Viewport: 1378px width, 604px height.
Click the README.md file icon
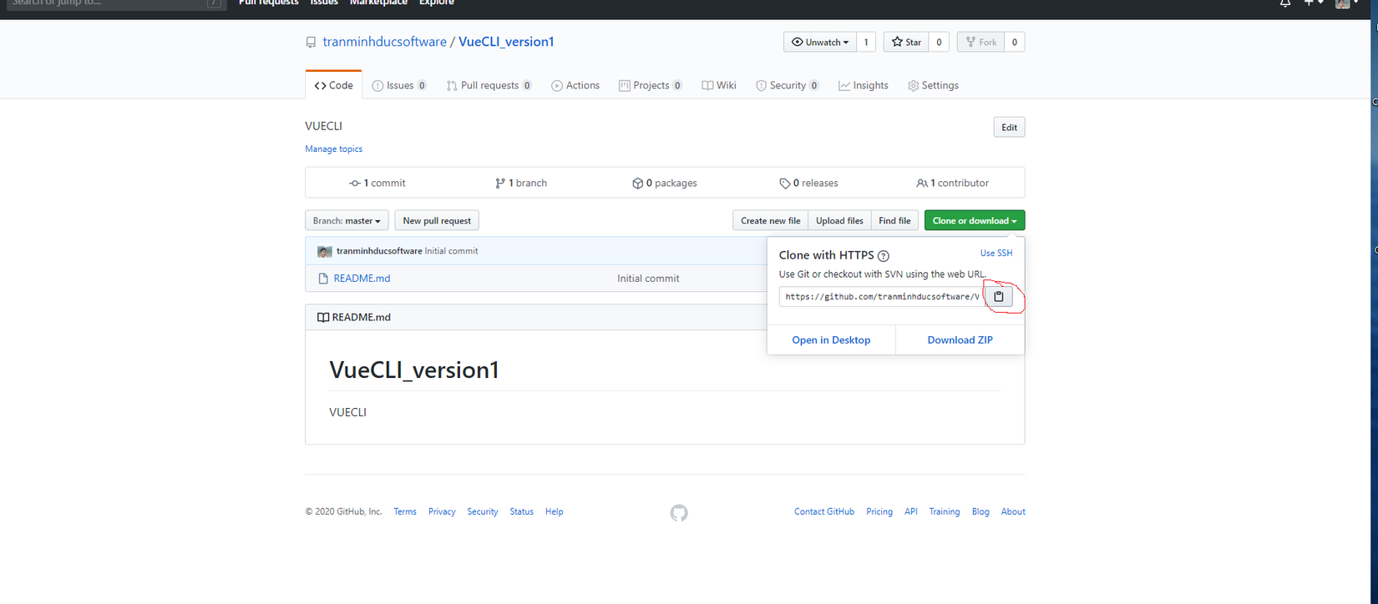coord(323,279)
